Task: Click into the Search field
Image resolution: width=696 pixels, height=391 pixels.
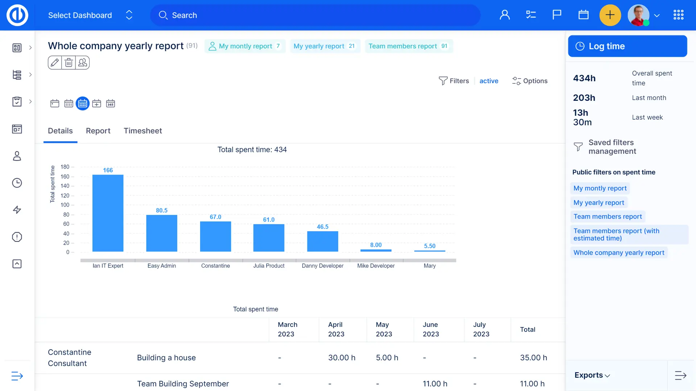Action: [315, 15]
